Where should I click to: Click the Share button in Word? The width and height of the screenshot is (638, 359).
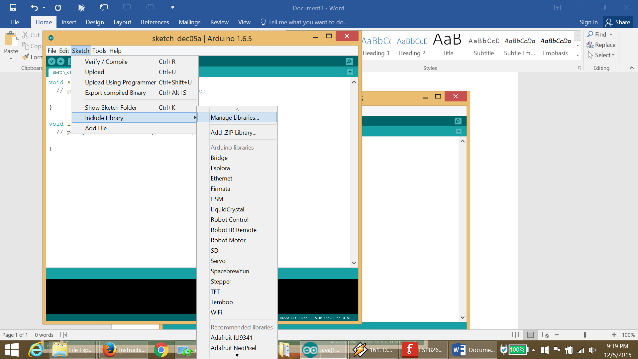(618, 22)
